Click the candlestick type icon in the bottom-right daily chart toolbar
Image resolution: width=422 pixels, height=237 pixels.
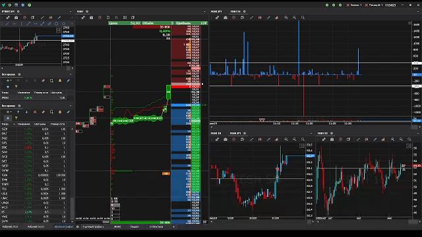point(367,139)
